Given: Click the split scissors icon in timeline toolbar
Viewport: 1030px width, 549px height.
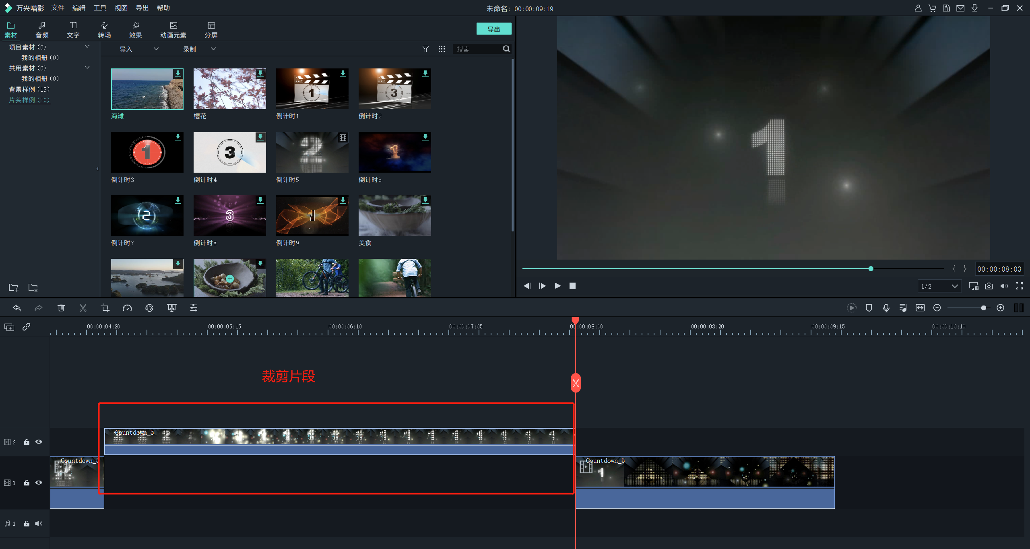Looking at the screenshot, I should point(83,308).
